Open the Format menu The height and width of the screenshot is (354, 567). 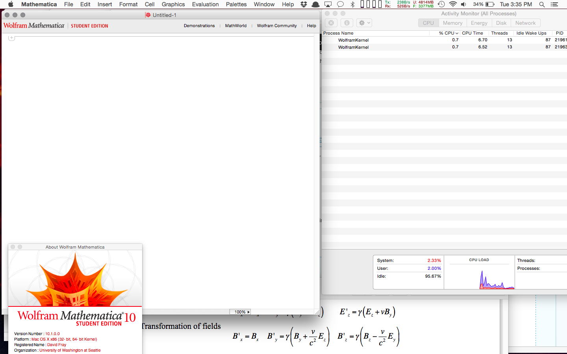pos(128,4)
